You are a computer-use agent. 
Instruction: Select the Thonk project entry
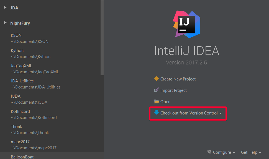click(30, 130)
